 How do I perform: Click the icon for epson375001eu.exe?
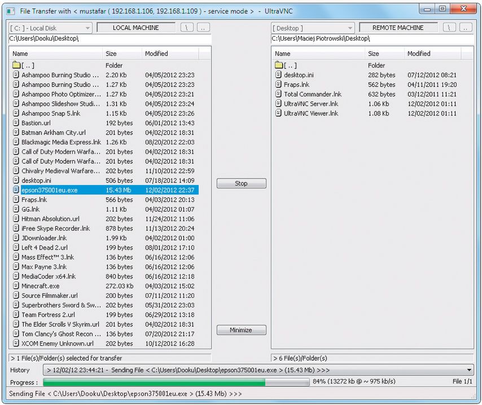16,190
